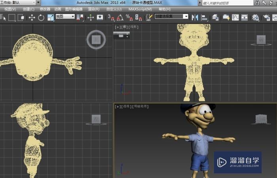Screen dimensions: 277x178
Task: Click the Rendered Frame Window teapot icon
Action: (275, 18)
